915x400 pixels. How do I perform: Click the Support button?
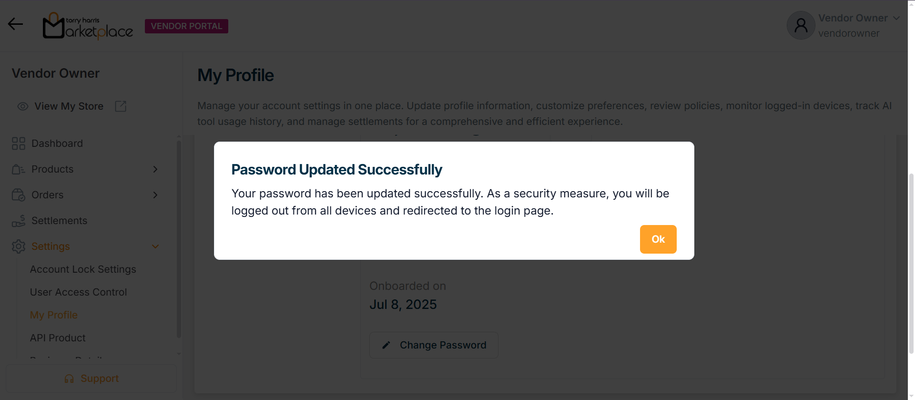(91, 379)
